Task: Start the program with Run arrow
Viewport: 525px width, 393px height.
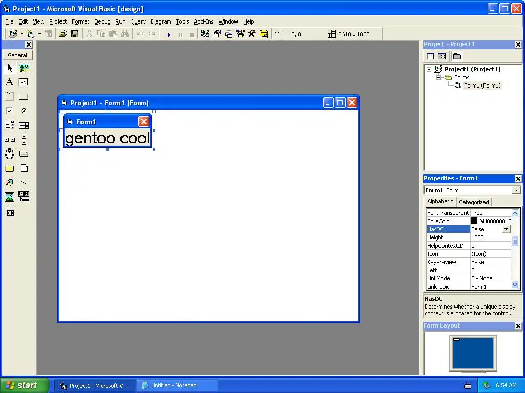Action: coord(169,34)
